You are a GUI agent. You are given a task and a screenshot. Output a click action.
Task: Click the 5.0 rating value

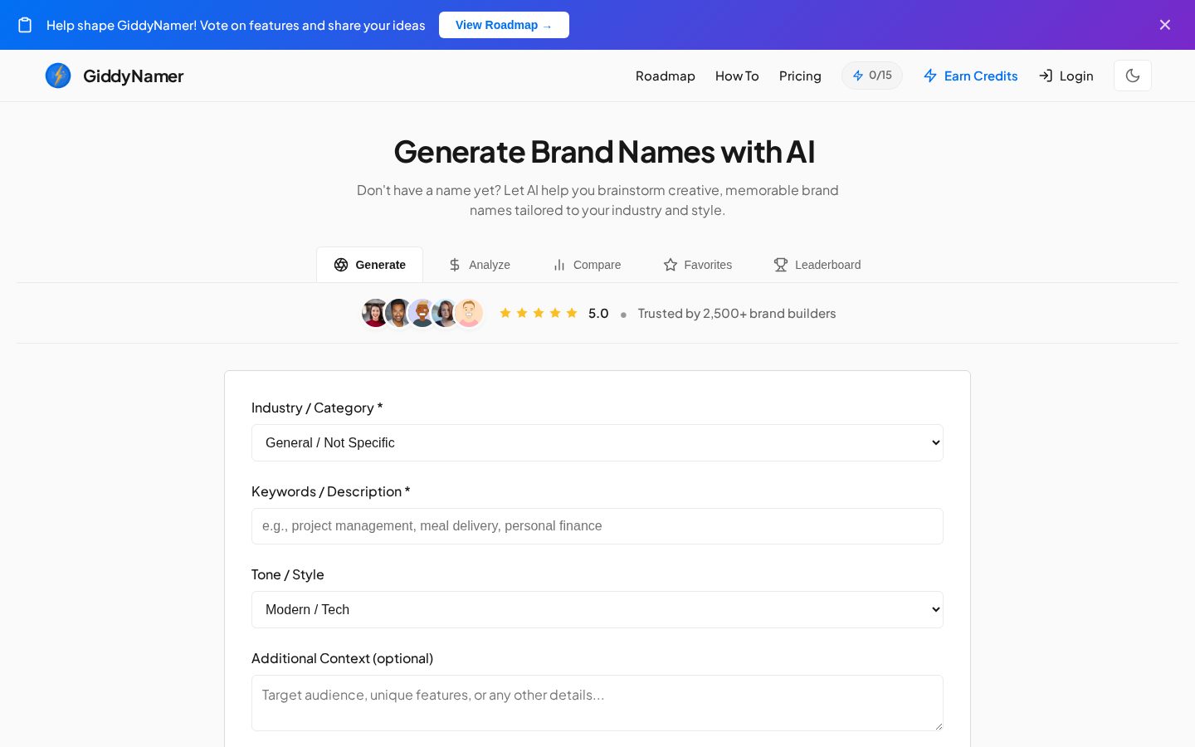coord(598,313)
